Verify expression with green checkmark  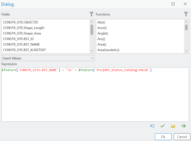coord(162,126)
